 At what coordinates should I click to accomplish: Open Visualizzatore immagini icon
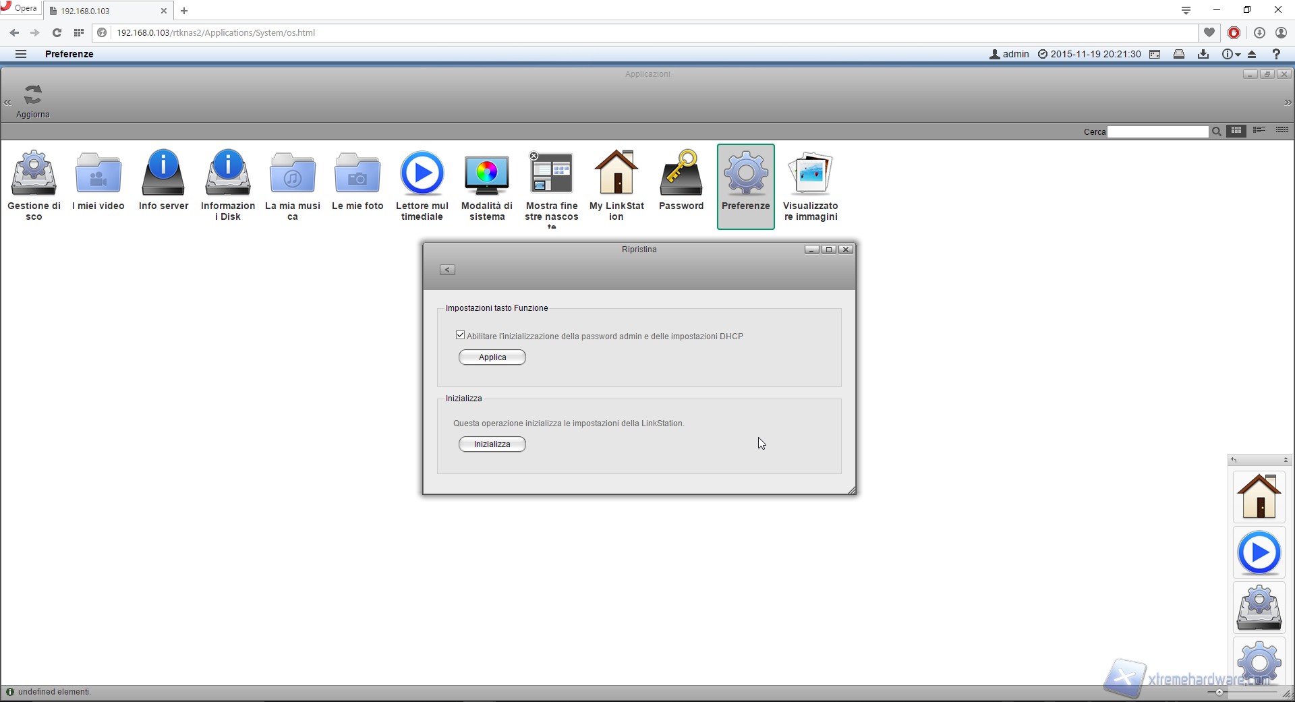(811, 174)
